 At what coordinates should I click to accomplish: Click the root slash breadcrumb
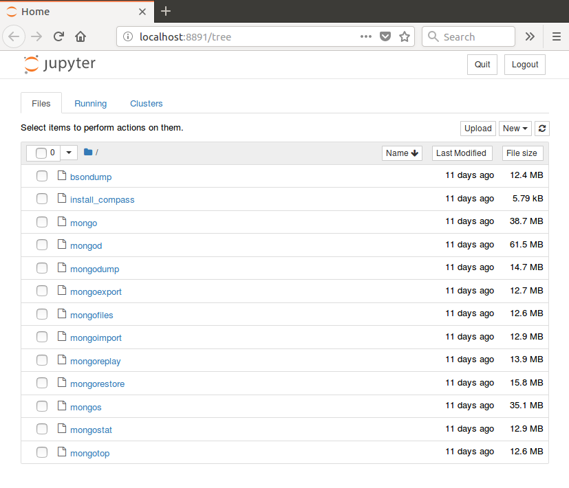(97, 153)
